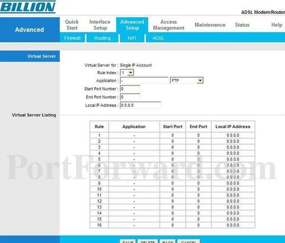Select the NAT submenu

tap(132, 38)
